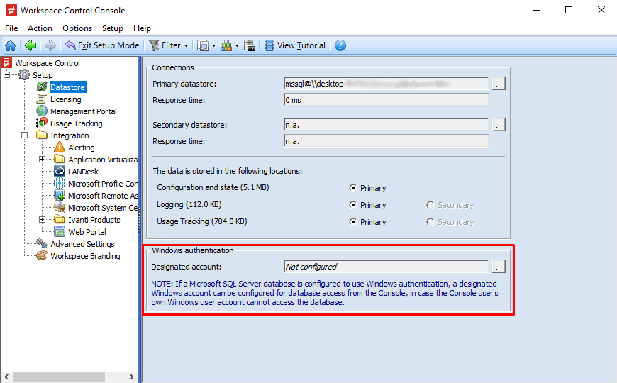Select Web Portal in the tree
The image size is (617, 383).
click(x=87, y=232)
